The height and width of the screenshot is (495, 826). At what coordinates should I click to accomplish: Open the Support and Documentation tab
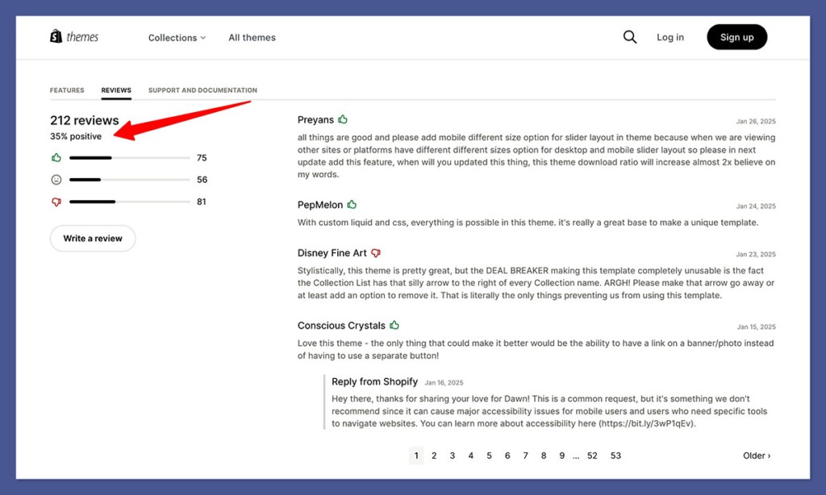tap(202, 90)
